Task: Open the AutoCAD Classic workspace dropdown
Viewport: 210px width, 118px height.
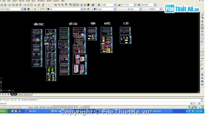Action: click(11, 9)
